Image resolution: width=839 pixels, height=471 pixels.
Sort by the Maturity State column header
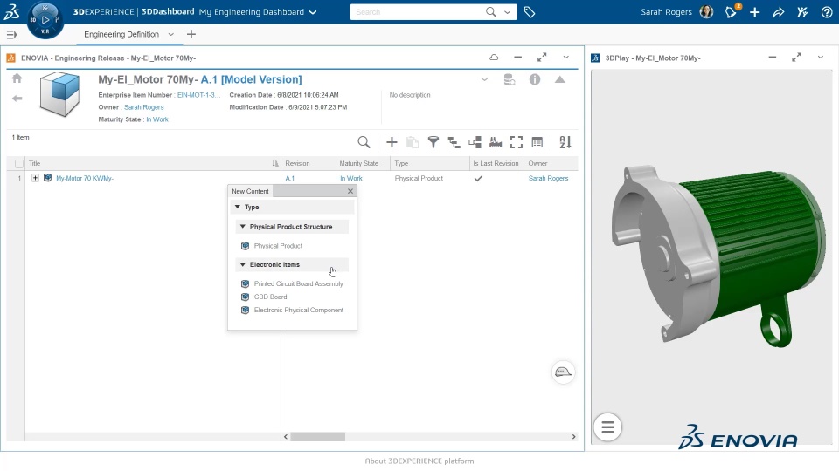pyautogui.click(x=358, y=163)
